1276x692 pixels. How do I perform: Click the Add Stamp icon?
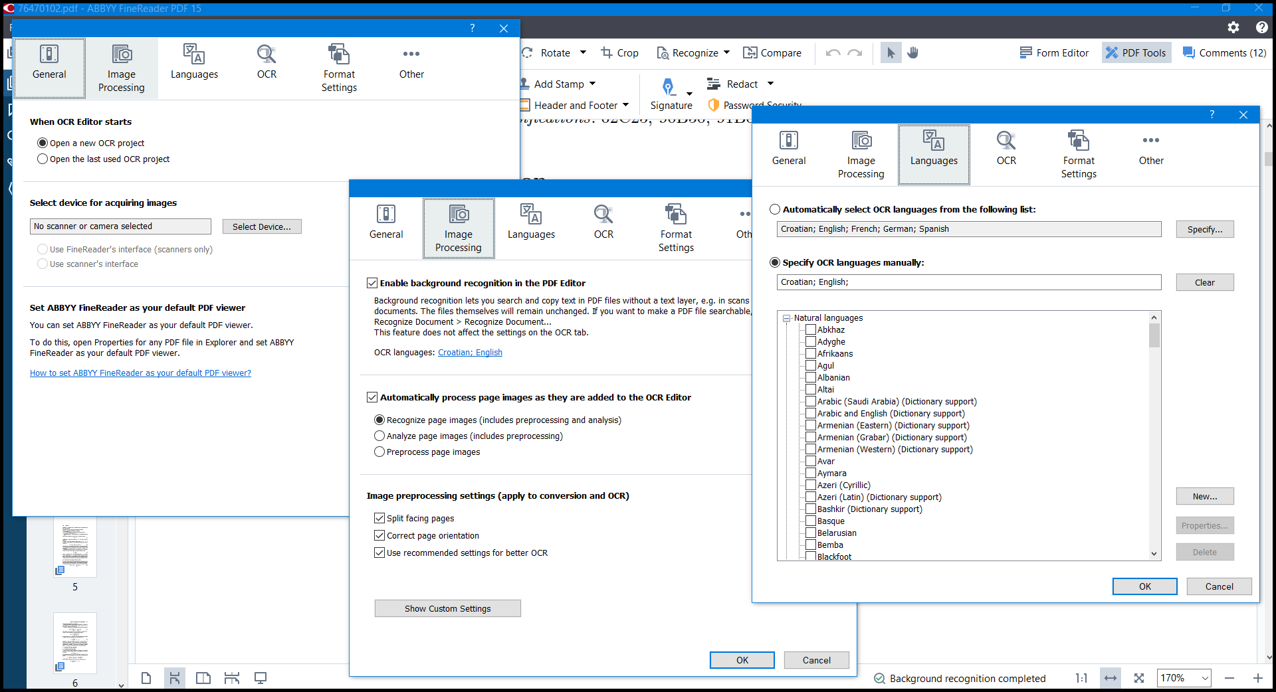tap(524, 84)
